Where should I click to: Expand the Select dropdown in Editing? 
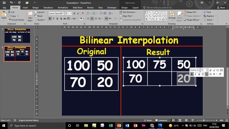click(209, 20)
